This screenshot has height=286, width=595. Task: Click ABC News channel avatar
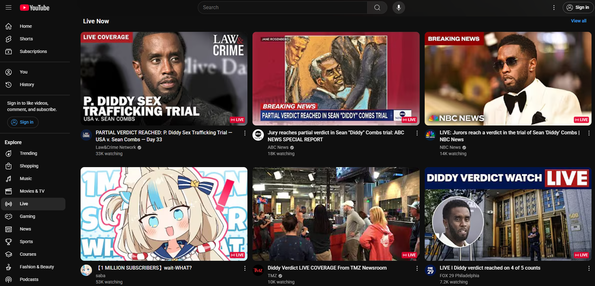coord(258,135)
